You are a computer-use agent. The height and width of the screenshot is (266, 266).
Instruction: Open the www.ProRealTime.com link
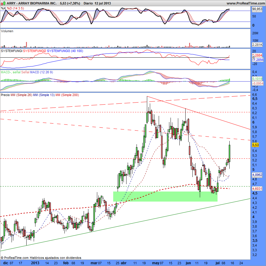[246, 3]
